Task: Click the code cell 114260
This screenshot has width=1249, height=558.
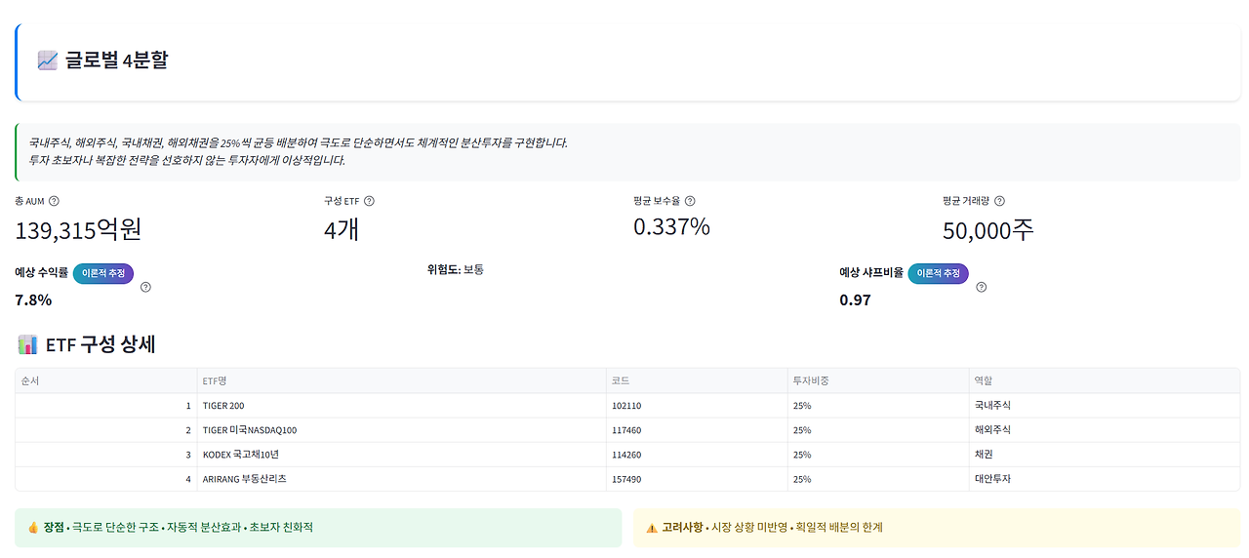Action: 697,455
